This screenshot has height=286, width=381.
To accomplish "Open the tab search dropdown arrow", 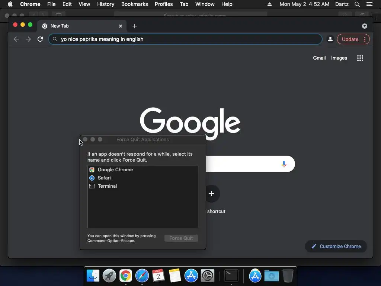I will coord(365,26).
